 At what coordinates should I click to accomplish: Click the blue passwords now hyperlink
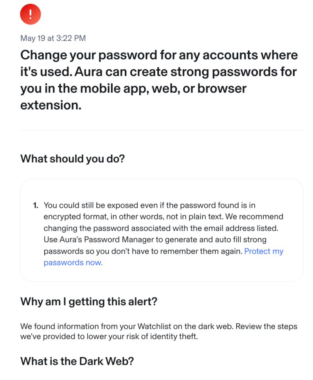coord(72,262)
